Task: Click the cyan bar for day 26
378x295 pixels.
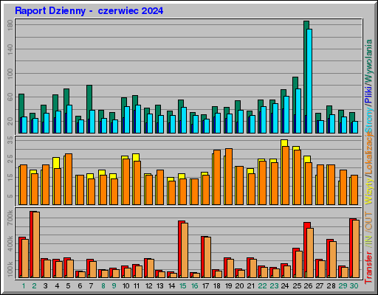Action: coord(309,81)
